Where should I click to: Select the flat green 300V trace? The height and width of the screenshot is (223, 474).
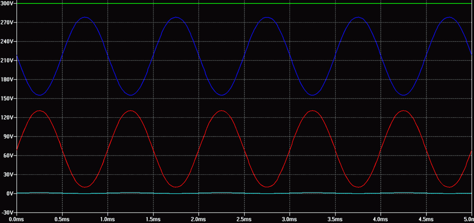[x=244, y=4]
